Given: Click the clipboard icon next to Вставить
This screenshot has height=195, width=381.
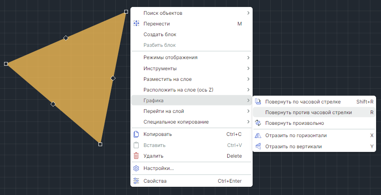Looking at the screenshot, I should pos(136,145).
